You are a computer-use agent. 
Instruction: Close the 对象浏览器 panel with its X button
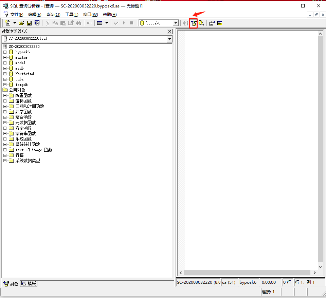169,31
